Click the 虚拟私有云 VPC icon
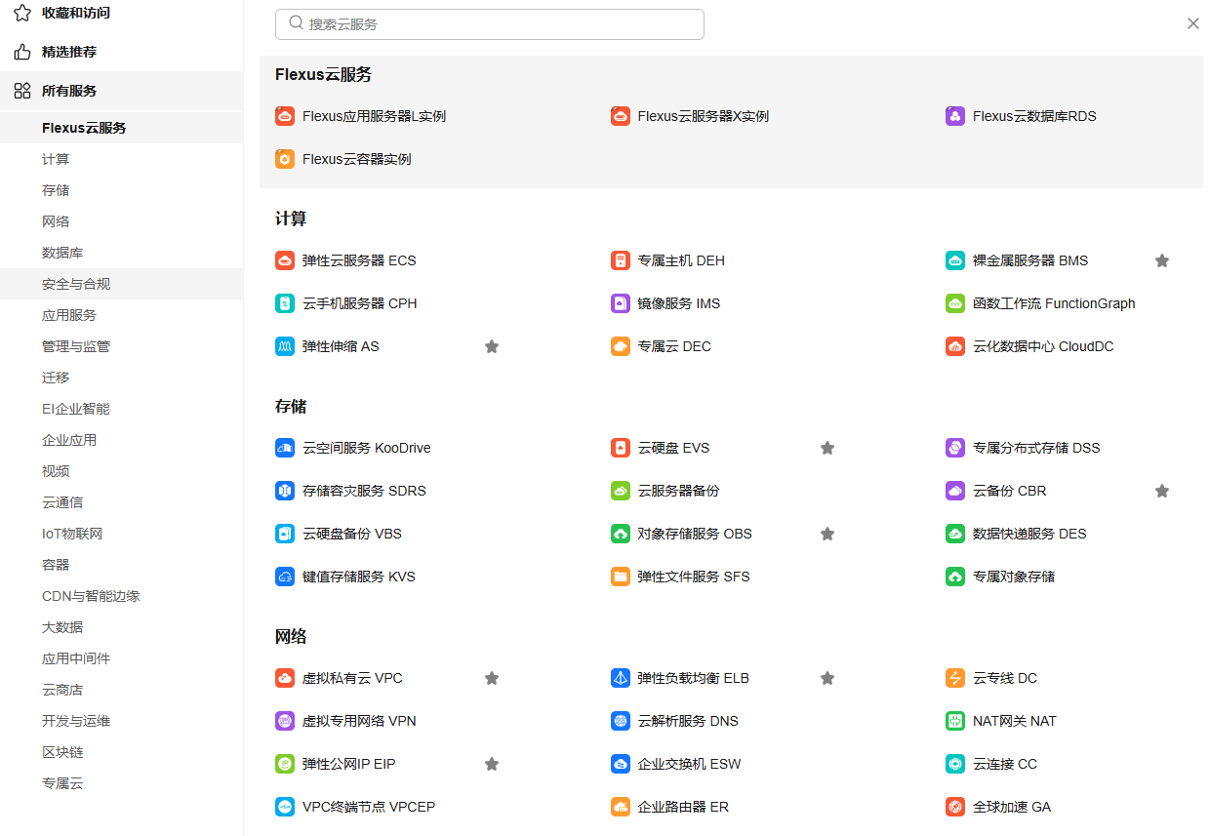 tap(285, 678)
